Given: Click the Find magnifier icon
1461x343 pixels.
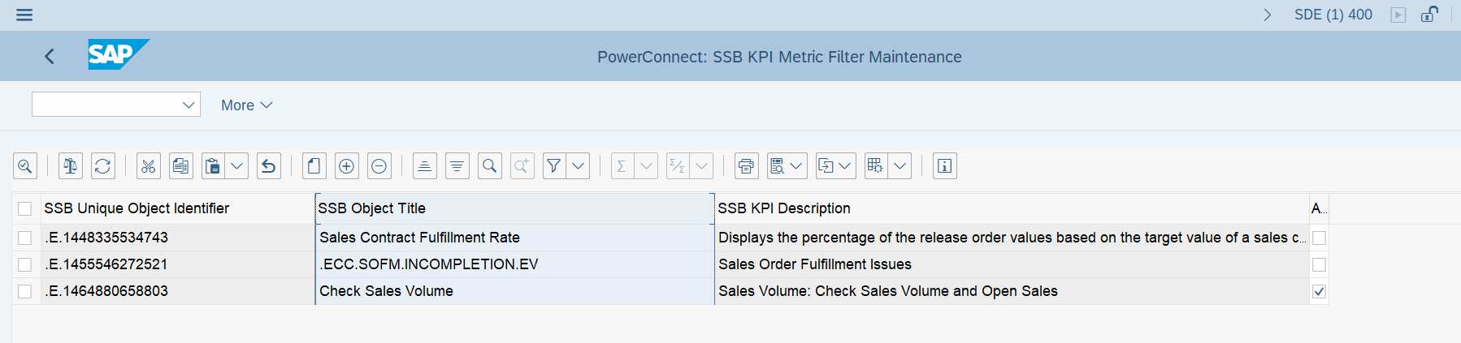Looking at the screenshot, I should (489, 166).
